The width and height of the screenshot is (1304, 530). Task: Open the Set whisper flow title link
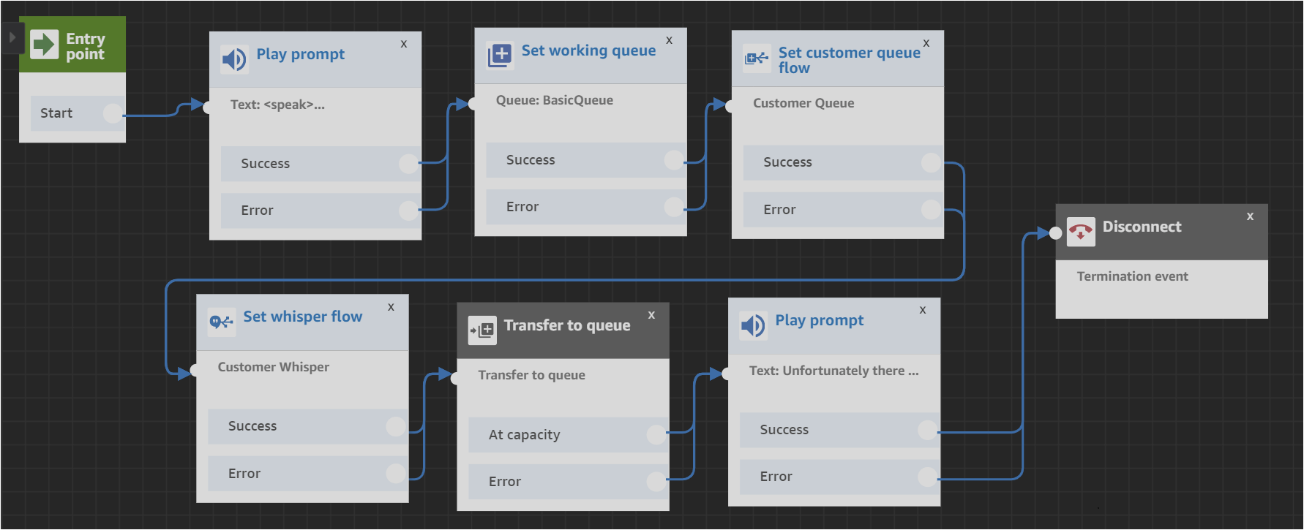click(x=302, y=317)
